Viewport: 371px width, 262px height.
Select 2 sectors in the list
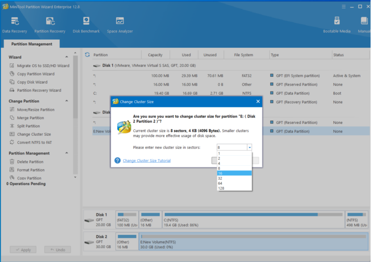pos(234,158)
